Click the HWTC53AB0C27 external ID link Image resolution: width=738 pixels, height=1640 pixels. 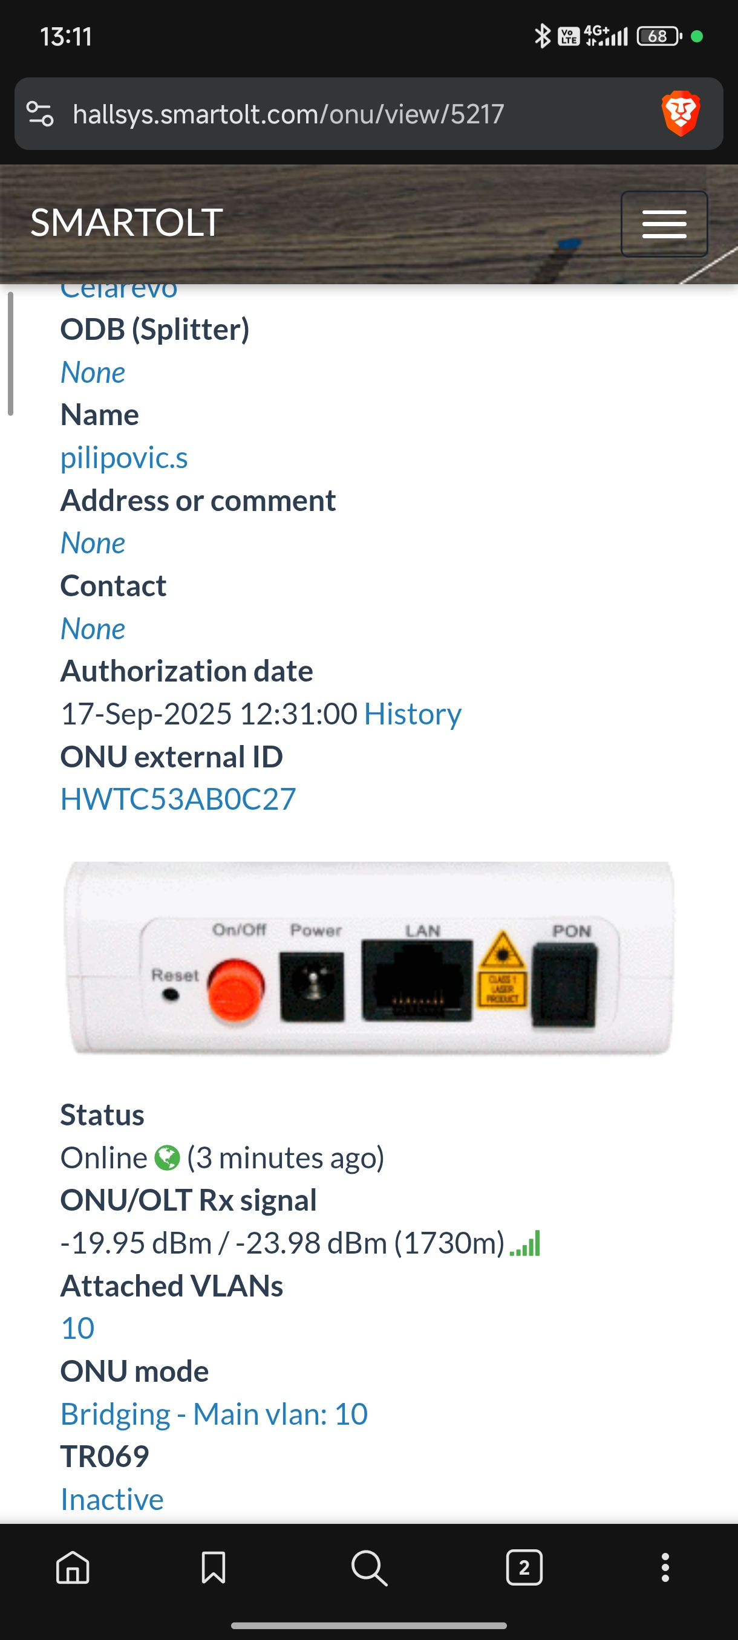[178, 799]
